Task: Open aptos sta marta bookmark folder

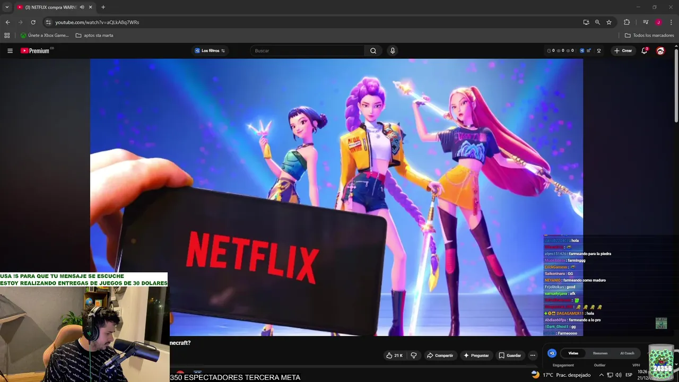Action: click(94, 36)
